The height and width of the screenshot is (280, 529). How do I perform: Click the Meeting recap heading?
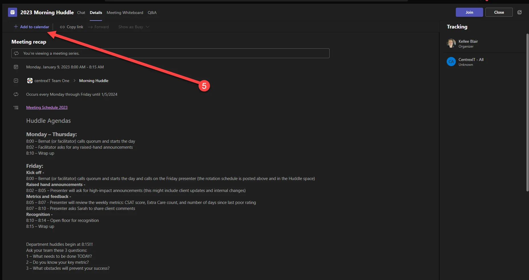[x=29, y=42]
